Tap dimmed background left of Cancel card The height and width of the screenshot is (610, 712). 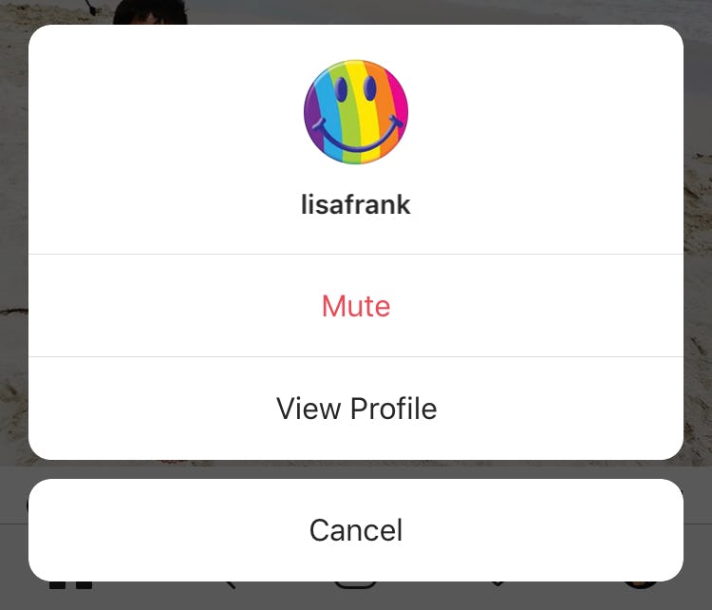tap(13, 530)
